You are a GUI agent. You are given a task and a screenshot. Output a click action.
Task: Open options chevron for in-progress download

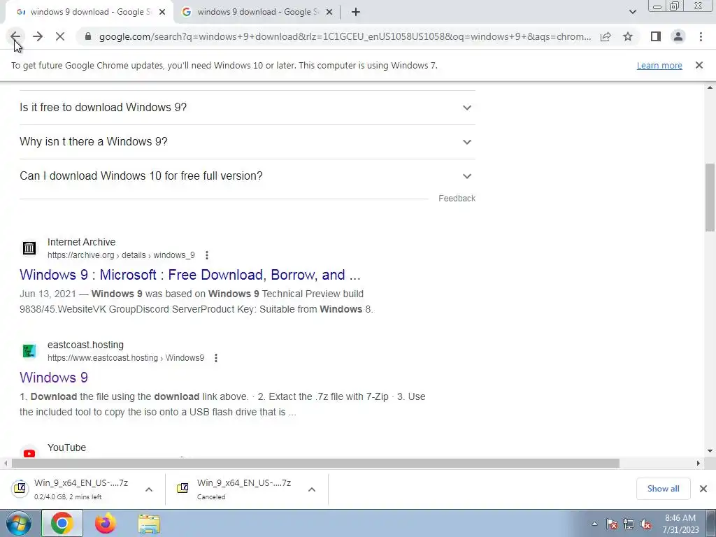pyautogui.click(x=149, y=489)
